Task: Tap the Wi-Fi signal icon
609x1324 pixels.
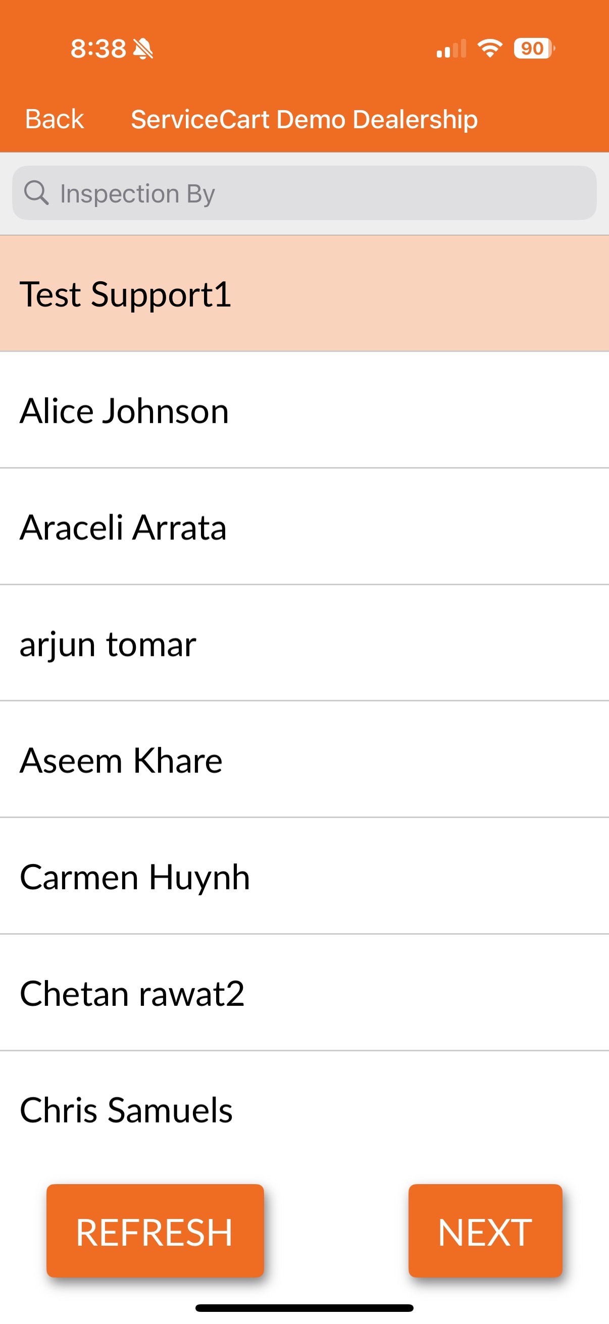Action: pyautogui.click(x=490, y=48)
